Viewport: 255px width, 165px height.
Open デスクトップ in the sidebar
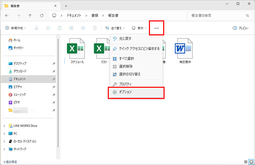[x=17, y=63]
